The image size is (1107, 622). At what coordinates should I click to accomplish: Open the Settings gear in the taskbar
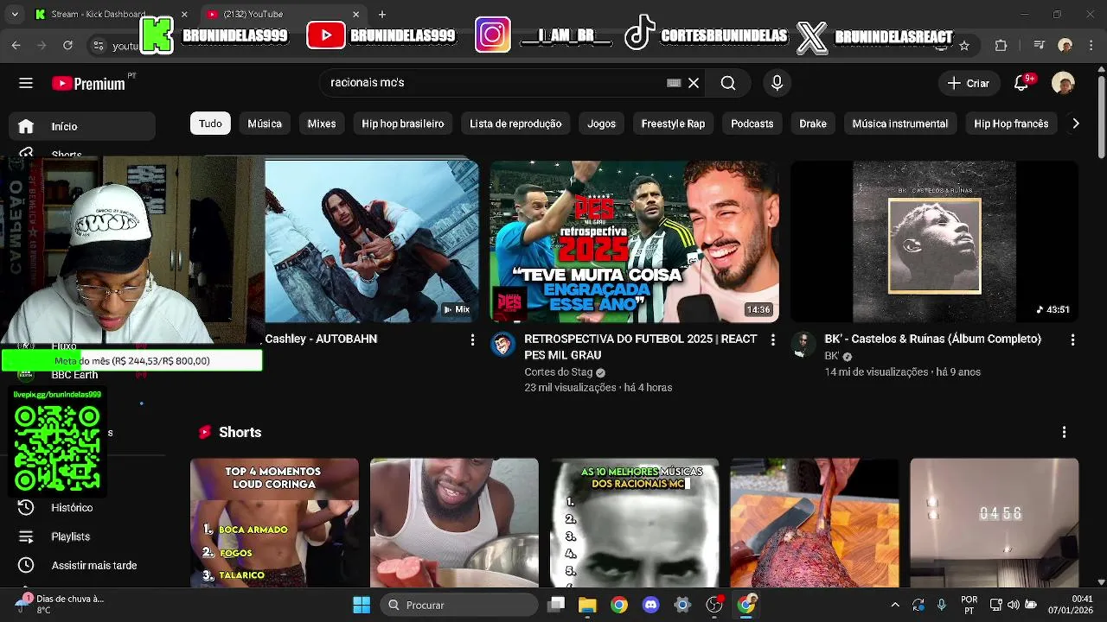tap(682, 605)
